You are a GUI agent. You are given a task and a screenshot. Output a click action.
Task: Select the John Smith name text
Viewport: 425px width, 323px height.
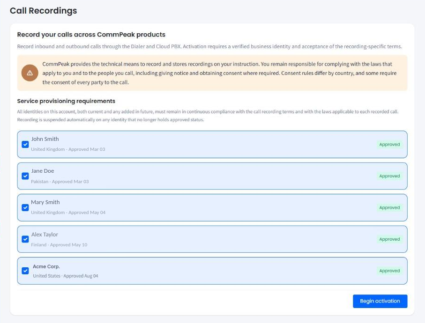pyautogui.click(x=45, y=139)
